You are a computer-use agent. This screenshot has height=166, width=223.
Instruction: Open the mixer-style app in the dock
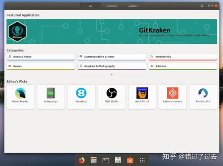[x=118, y=160]
